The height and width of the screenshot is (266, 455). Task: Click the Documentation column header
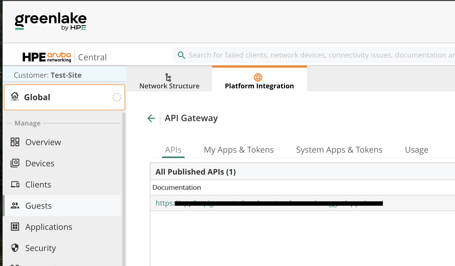click(x=177, y=187)
